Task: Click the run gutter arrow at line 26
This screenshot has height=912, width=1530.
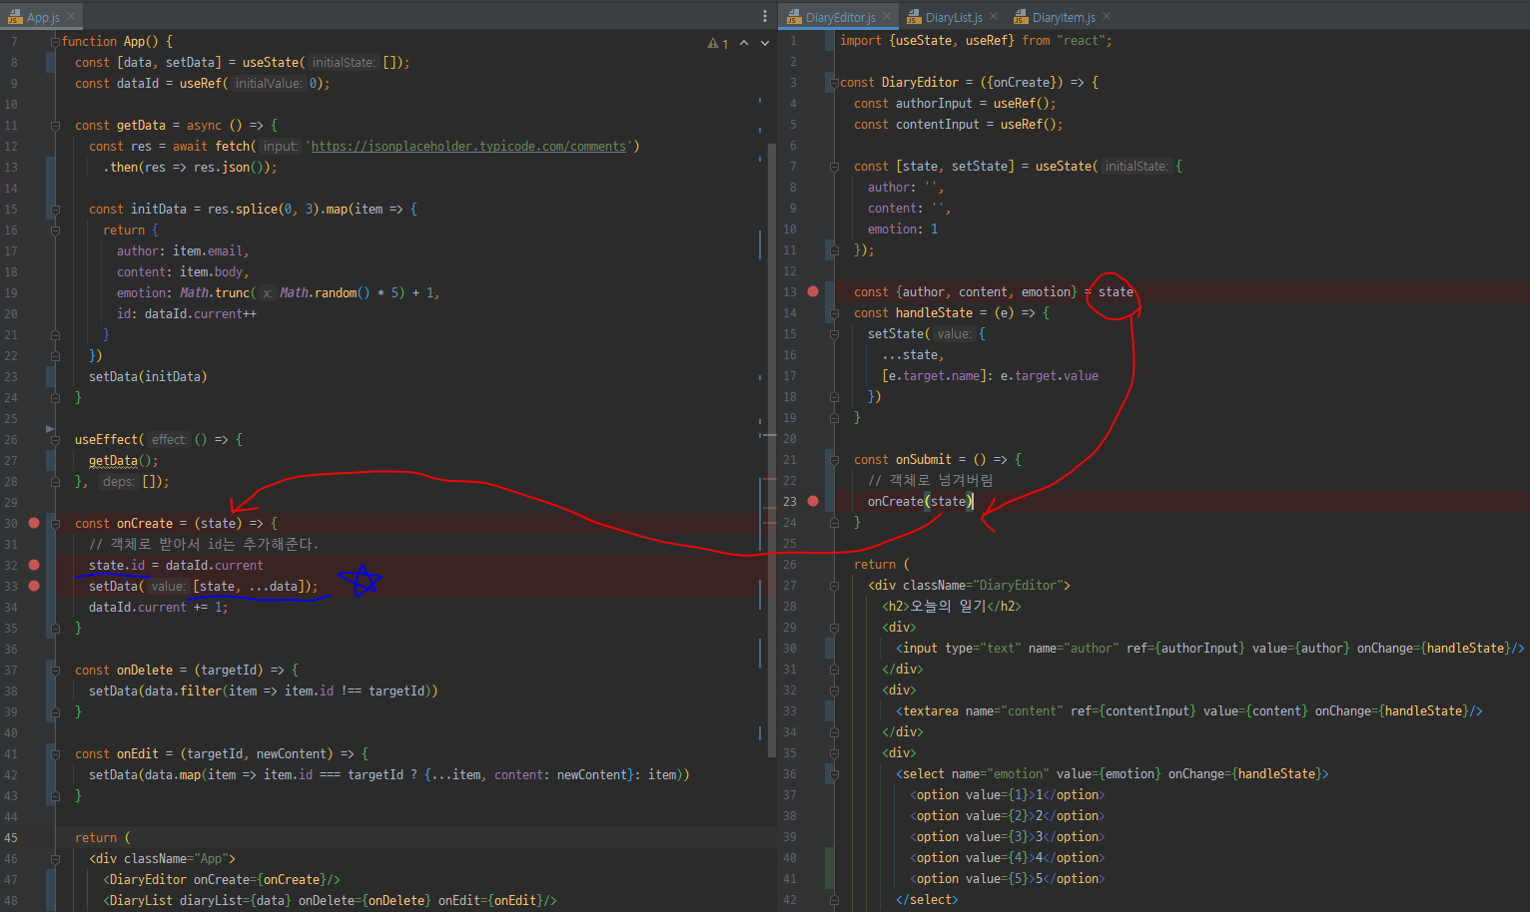Action: (x=49, y=429)
